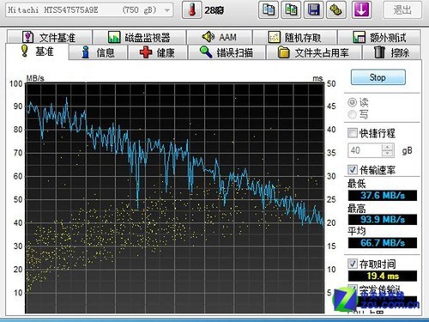Enable the 快捷行程 checkbox
Screen dimensions: 429x322
pos(353,133)
